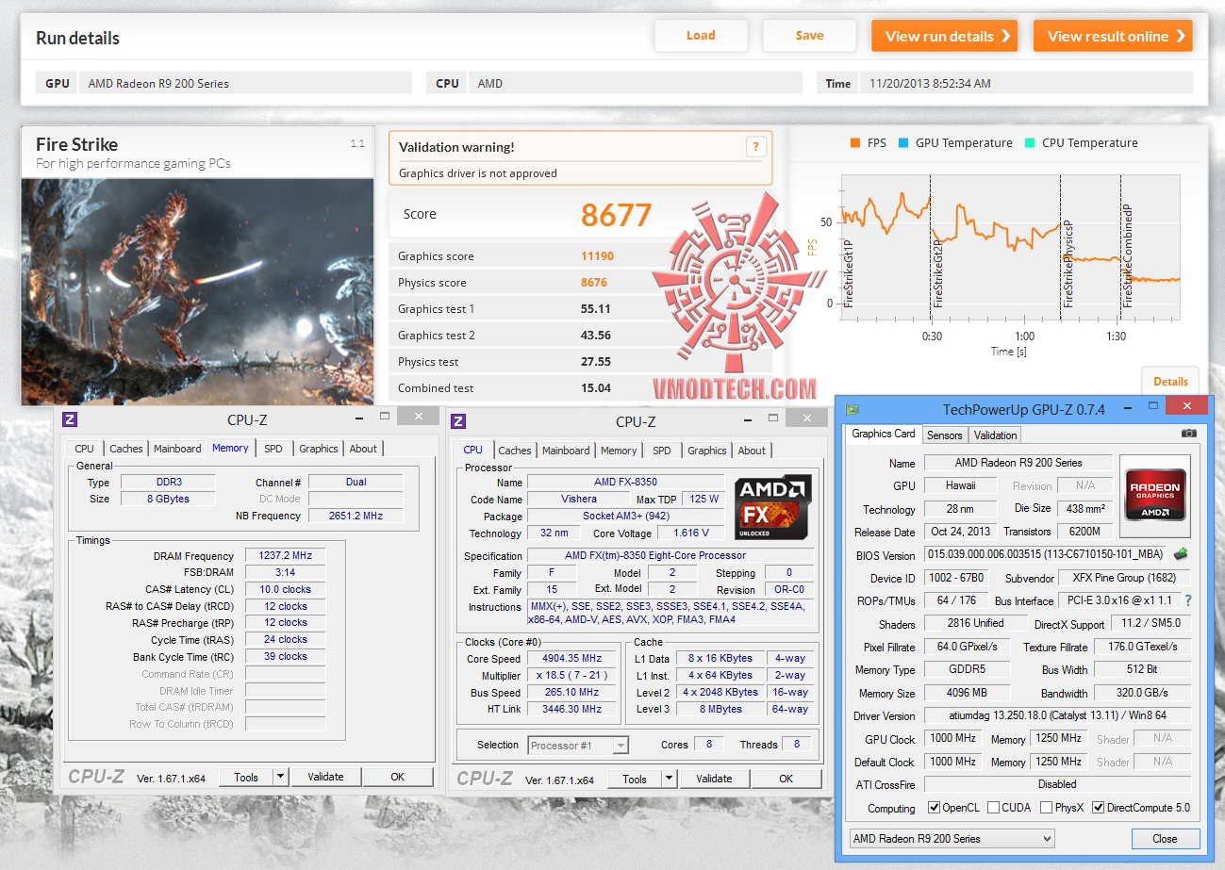The width and height of the screenshot is (1225, 870).
Task: Open the Graphics tab in CPU-Z CPU window
Action: (x=707, y=451)
